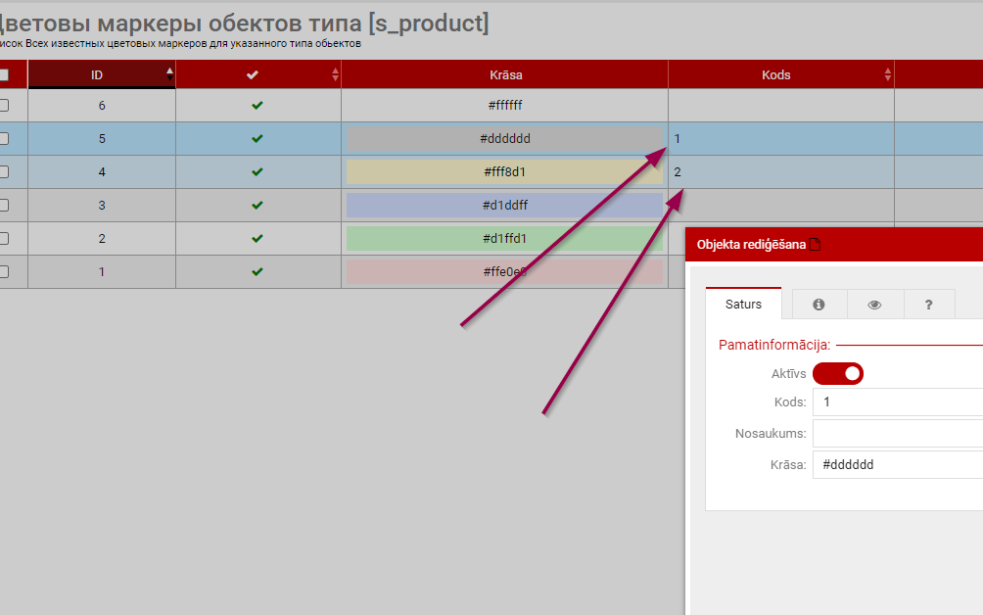Sort by active-status column arrows
This screenshot has width=983, height=615.
tap(335, 74)
